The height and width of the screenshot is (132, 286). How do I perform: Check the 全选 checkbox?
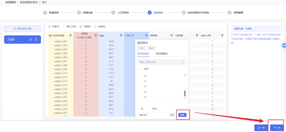click(141, 69)
